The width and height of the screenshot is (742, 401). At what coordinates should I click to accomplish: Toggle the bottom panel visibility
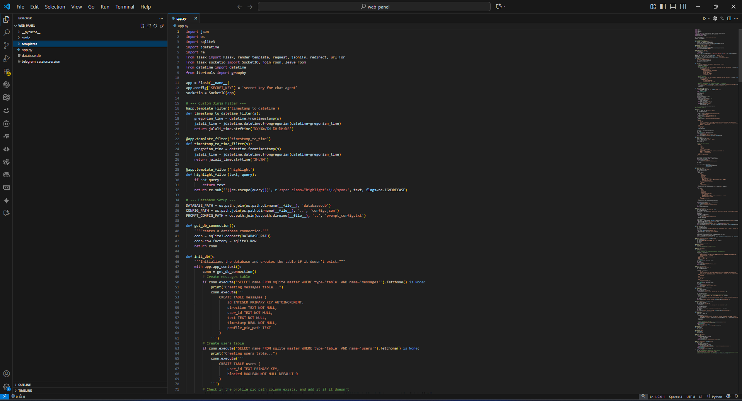click(673, 7)
